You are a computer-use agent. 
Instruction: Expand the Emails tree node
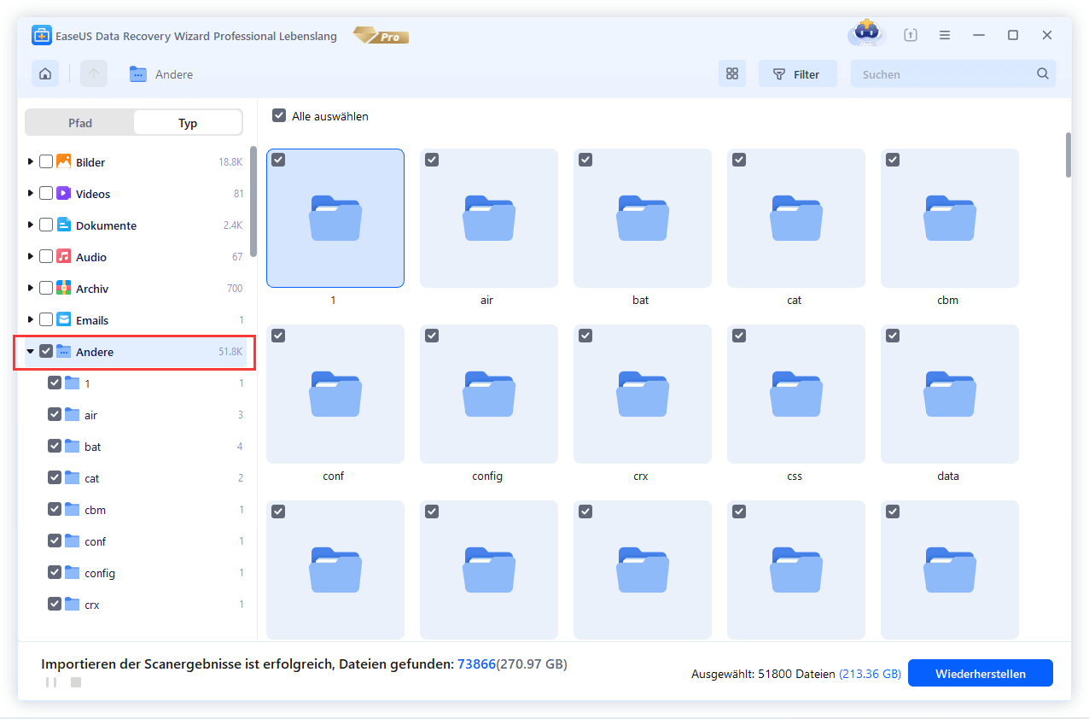click(31, 319)
